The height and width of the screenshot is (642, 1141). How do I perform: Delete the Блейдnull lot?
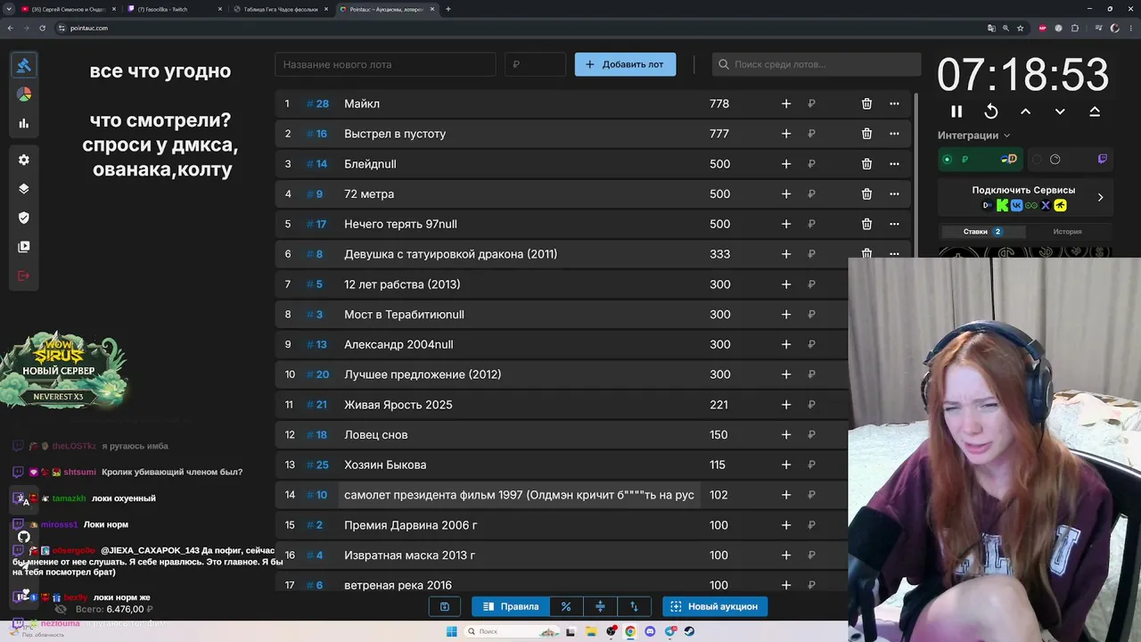pyautogui.click(x=866, y=164)
